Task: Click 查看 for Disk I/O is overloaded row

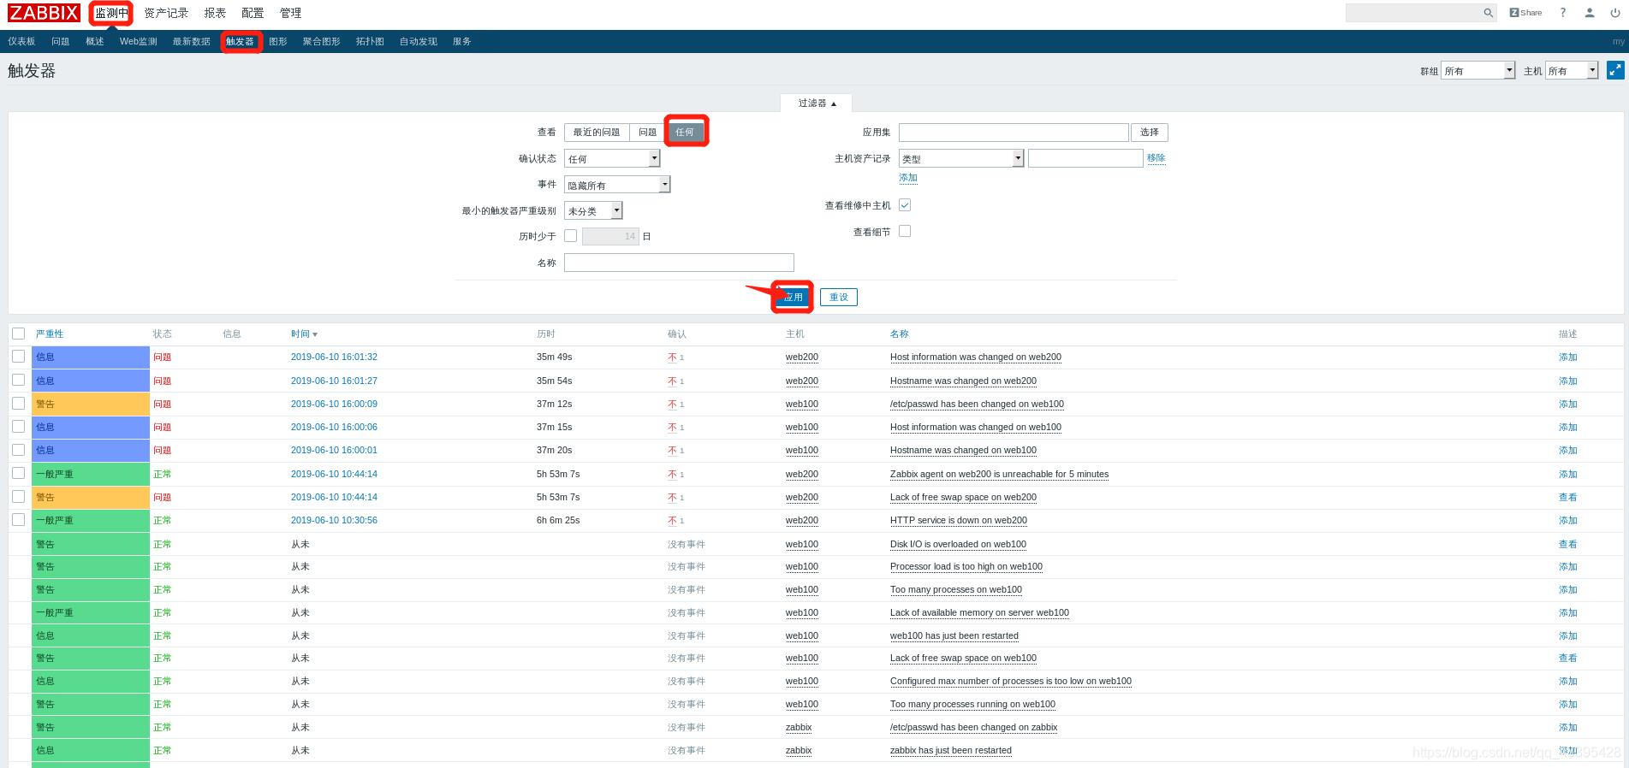Action: click(1567, 544)
